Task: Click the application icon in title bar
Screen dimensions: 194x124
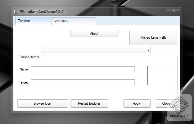Action: [x=15, y=12]
